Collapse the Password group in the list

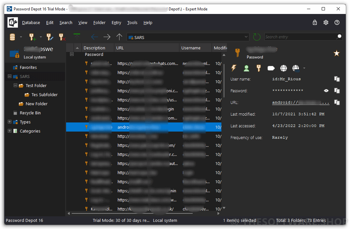pyautogui.click(x=72, y=54)
